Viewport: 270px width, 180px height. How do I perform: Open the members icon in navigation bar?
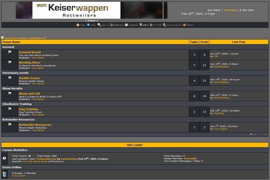[x=112, y=25]
